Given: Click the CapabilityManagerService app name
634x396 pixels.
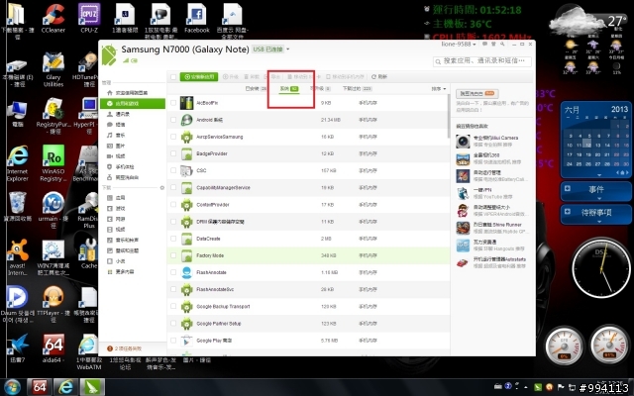Looking at the screenshot, I should coord(223,188).
